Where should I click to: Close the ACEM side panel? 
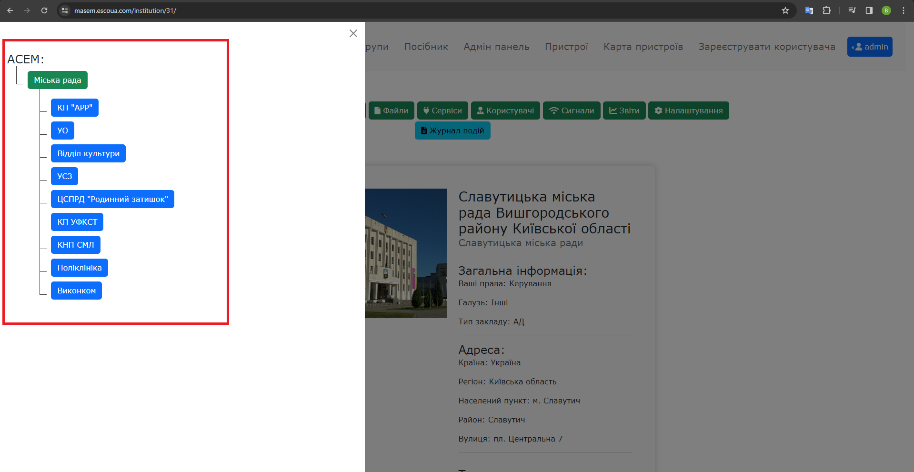[x=353, y=33]
